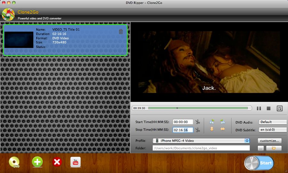Open the DVD Subtitle dropdown
Viewport: 288px width, 173px height.
273,130
